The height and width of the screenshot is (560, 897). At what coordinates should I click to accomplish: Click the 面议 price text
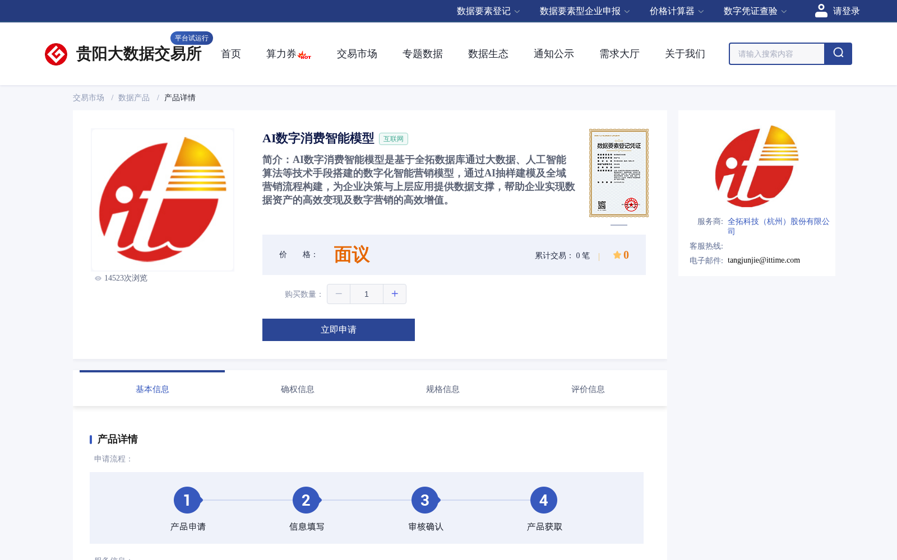coord(352,255)
